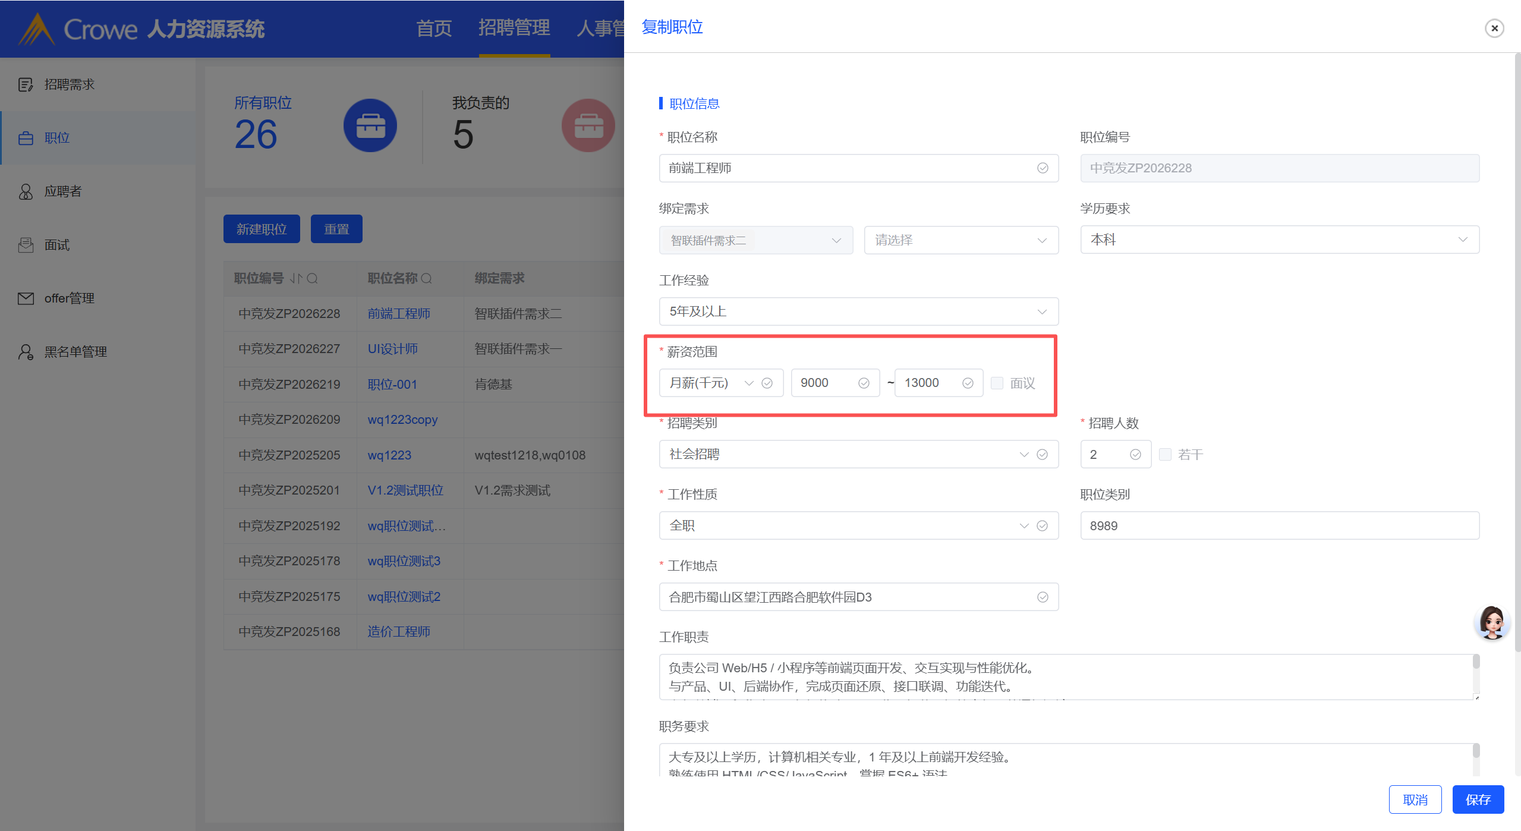Click the blue briefcase icon for 所有职位

pyautogui.click(x=370, y=125)
